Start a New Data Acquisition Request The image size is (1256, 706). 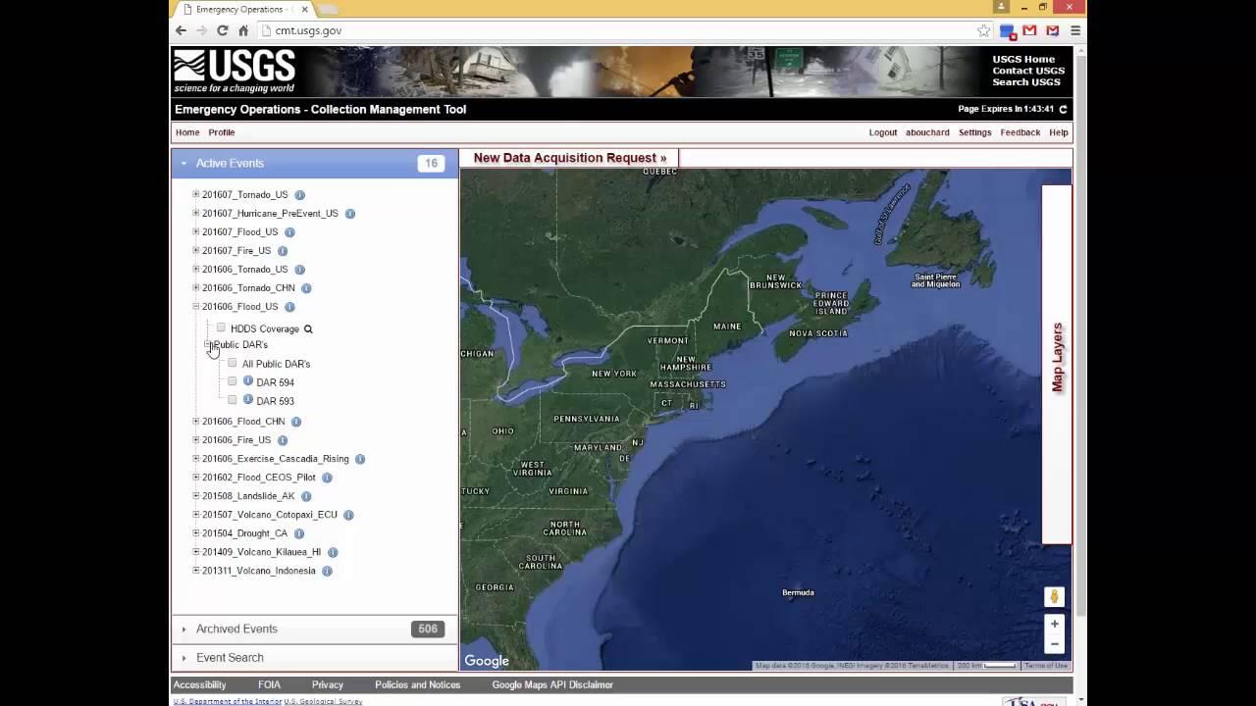point(569,158)
